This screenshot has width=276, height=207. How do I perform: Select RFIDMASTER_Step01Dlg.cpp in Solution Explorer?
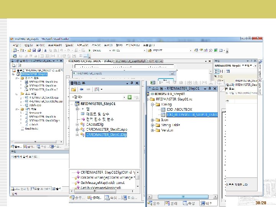coord(46,101)
